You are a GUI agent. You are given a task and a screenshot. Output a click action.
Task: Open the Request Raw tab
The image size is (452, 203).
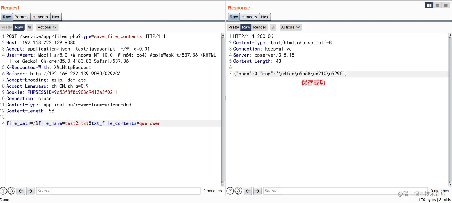(x=7, y=17)
